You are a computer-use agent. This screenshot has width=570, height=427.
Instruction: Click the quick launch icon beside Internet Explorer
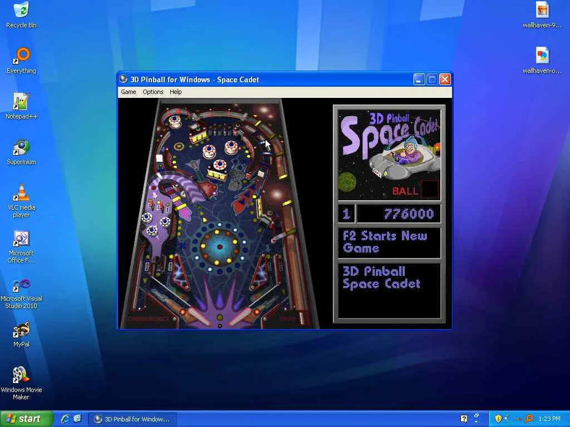point(77,419)
